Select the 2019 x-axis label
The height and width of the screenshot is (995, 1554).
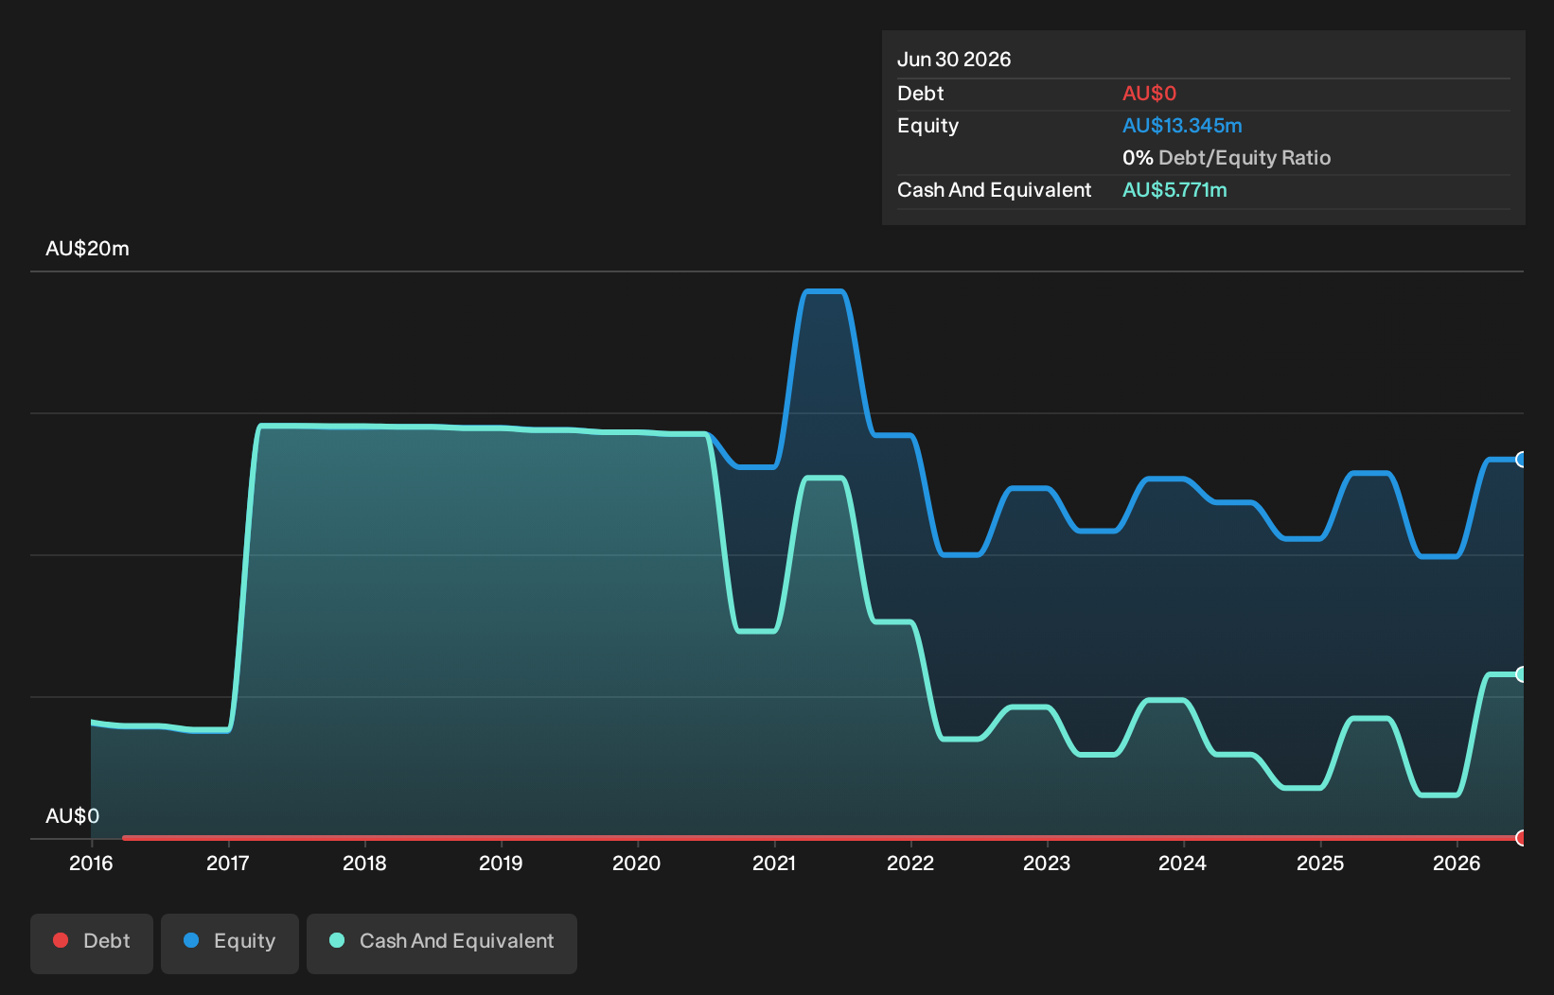501,864
